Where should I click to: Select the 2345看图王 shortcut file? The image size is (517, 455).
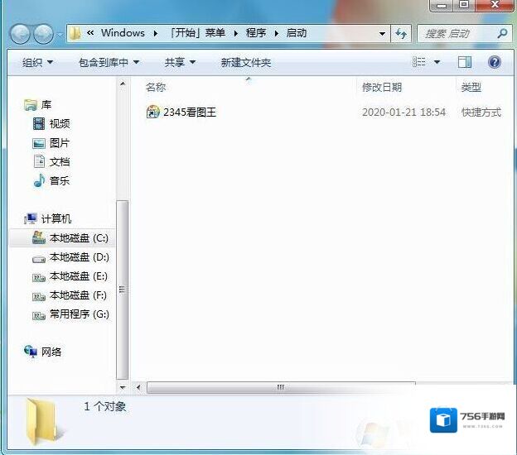point(189,113)
